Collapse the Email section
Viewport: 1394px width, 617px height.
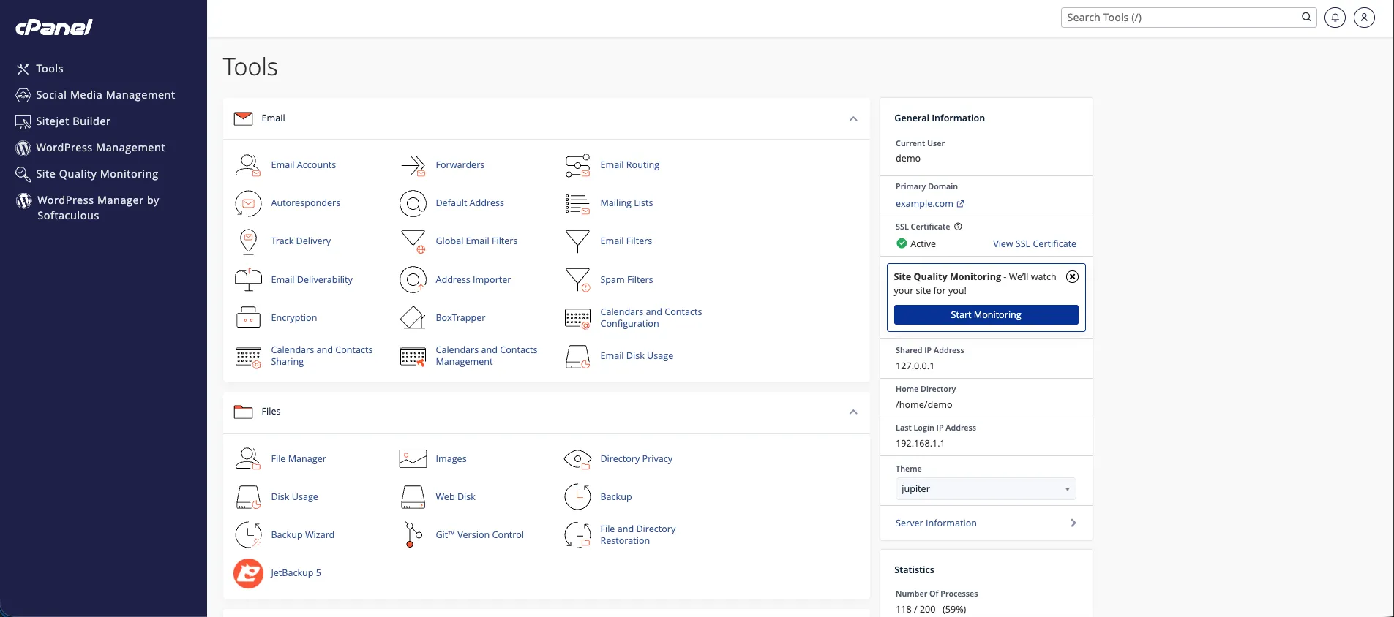click(x=853, y=118)
